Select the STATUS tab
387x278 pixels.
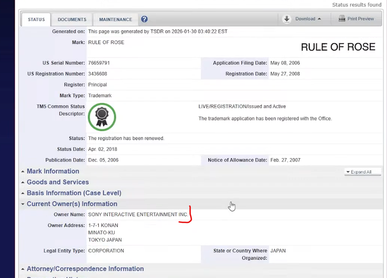36,20
